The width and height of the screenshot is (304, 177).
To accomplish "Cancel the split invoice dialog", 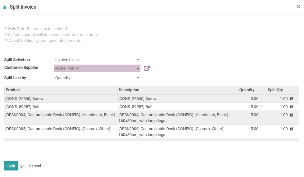I will (x=35, y=166).
